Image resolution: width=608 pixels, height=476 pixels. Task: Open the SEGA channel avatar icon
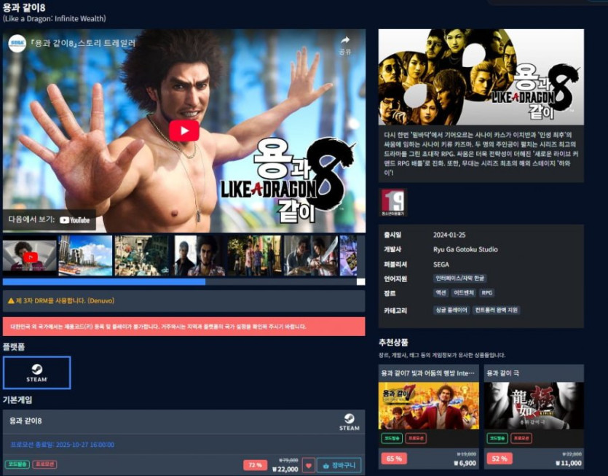coord(17,43)
